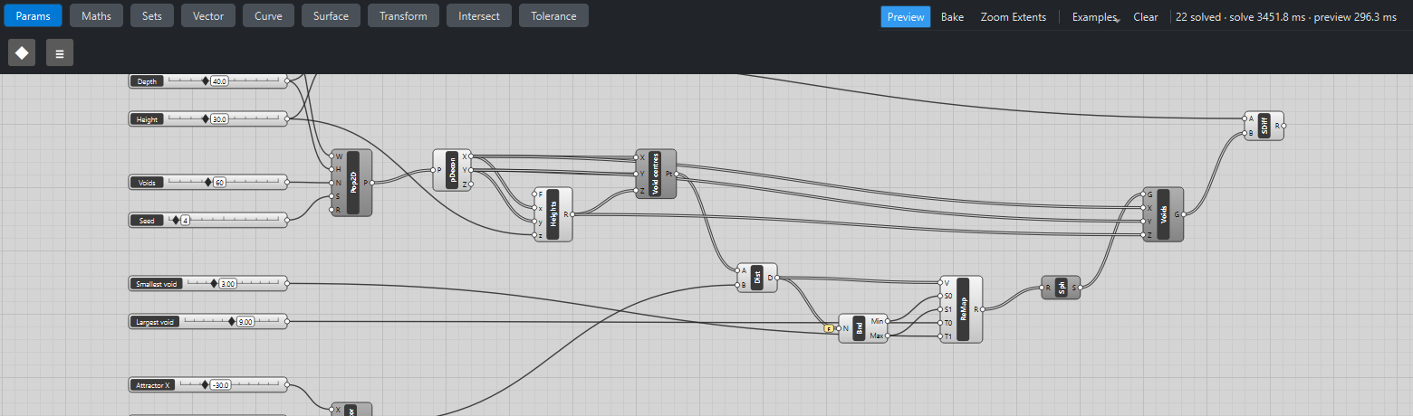1413x416 pixels.
Task: Click the Smallest void slider name label
Action: tap(158, 283)
